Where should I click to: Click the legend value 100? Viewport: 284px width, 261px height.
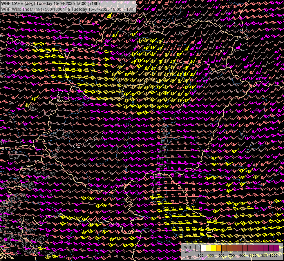coord(200,255)
